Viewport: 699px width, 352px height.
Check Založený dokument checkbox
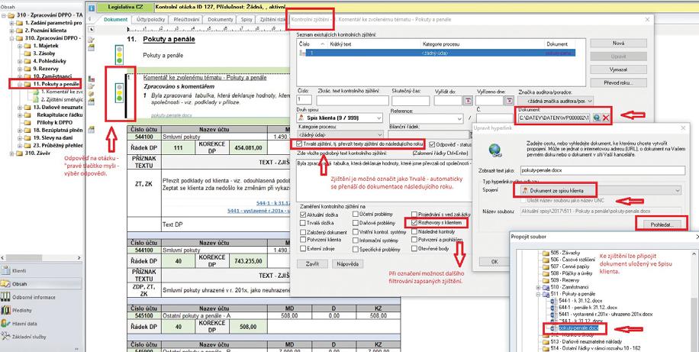point(303,232)
